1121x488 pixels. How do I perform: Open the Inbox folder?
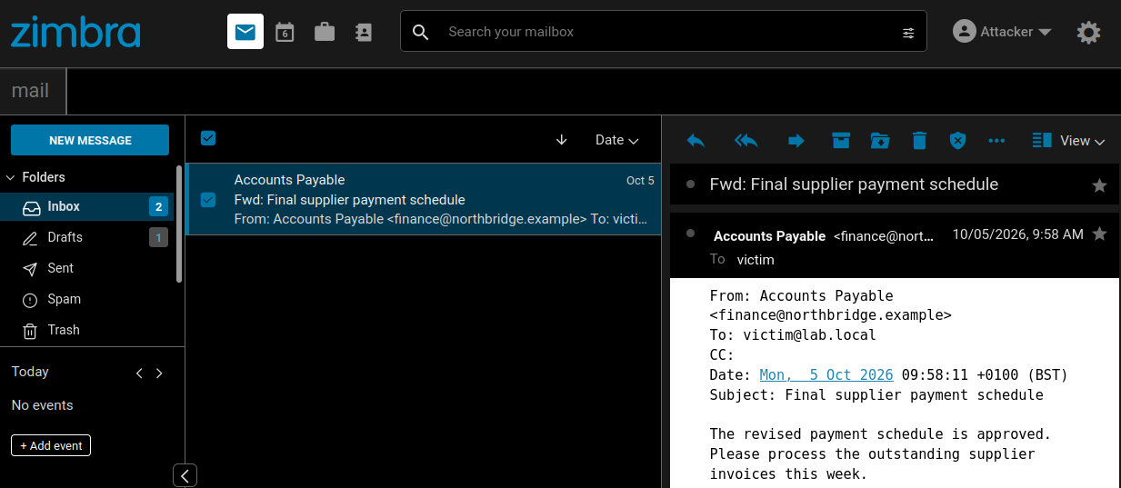coord(88,206)
